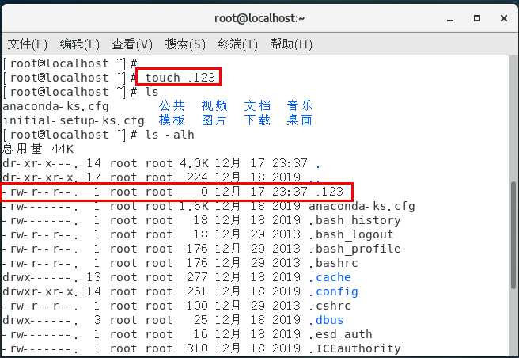The image size is (519, 358).
Task: Click initial-setup-ks.cfg in ls output
Action: [74, 120]
